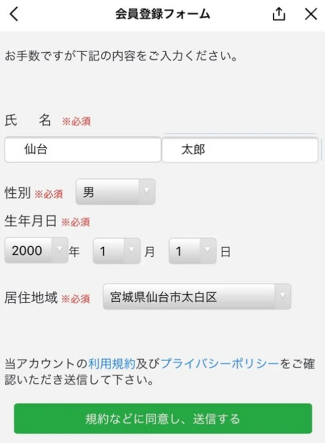Open the 性別 gender dropdown
This screenshot has height=443, width=325.
pos(115,192)
